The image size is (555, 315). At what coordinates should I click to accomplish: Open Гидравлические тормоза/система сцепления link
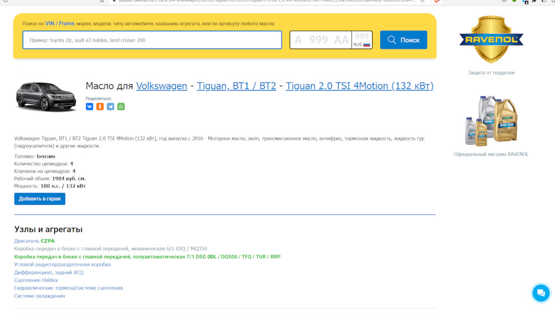point(68,288)
